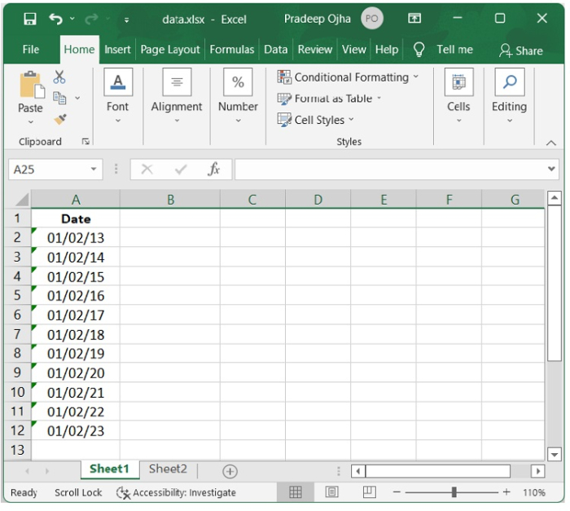570x511 pixels.
Task: Switch to the Page Layout tab
Action: (x=170, y=50)
